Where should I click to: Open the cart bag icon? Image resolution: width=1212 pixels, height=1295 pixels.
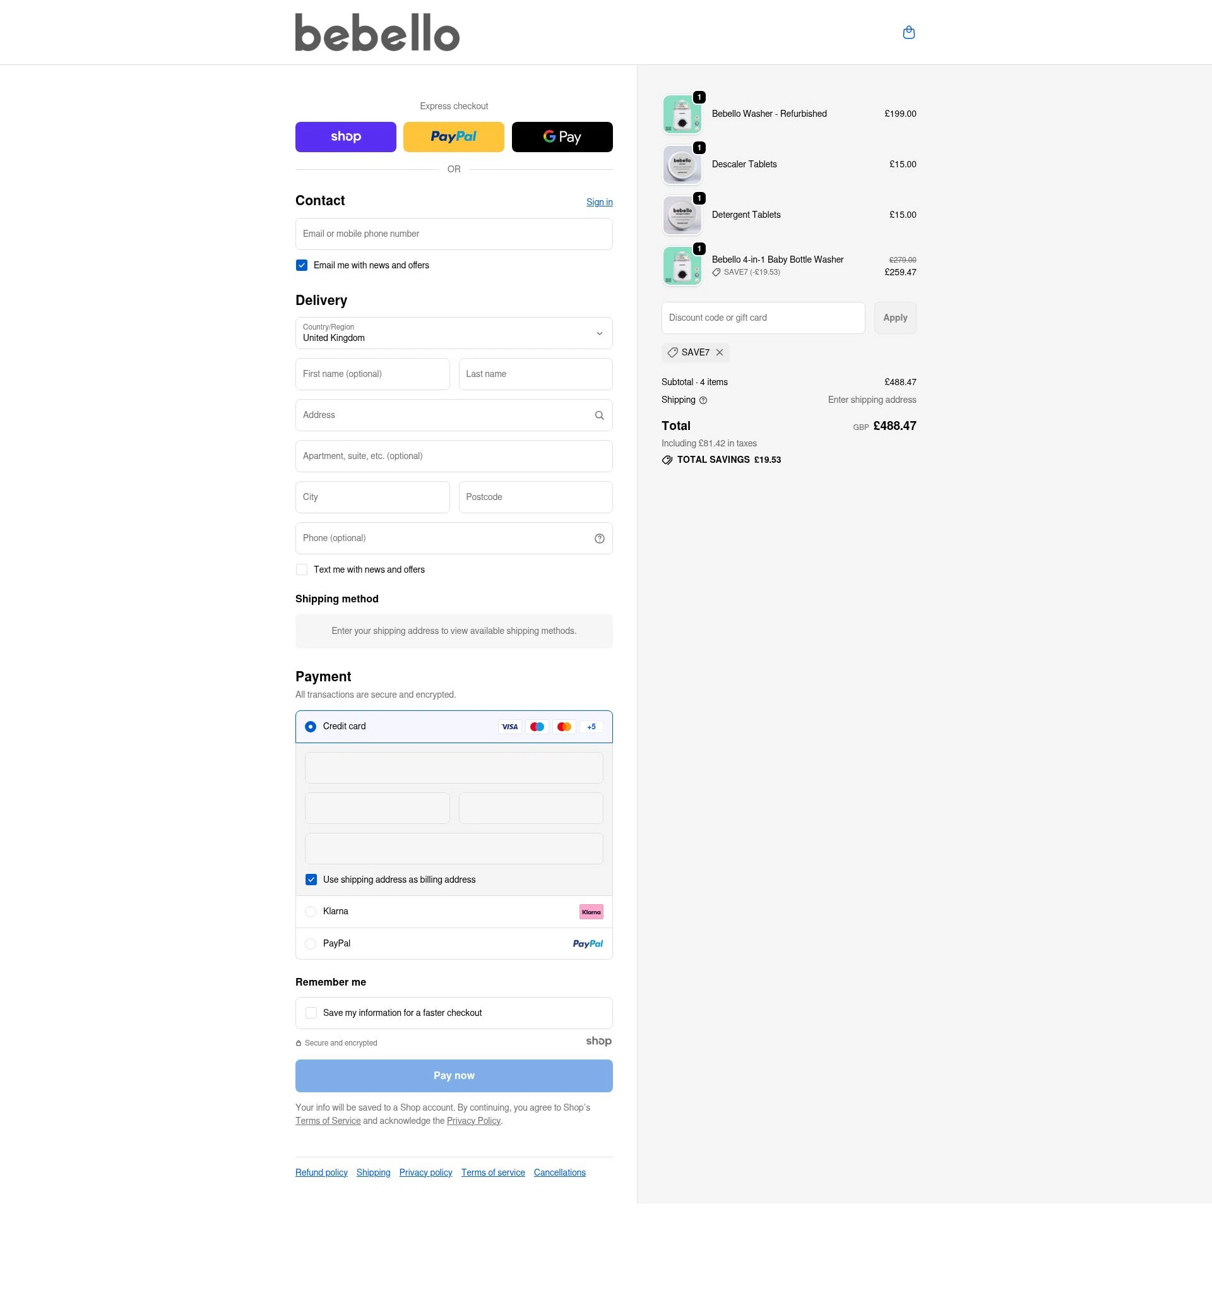tap(908, 32)
